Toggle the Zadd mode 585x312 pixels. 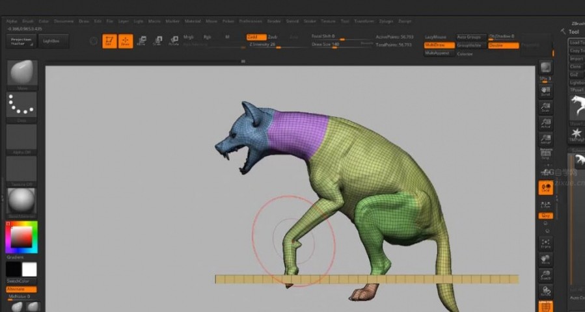256,37
